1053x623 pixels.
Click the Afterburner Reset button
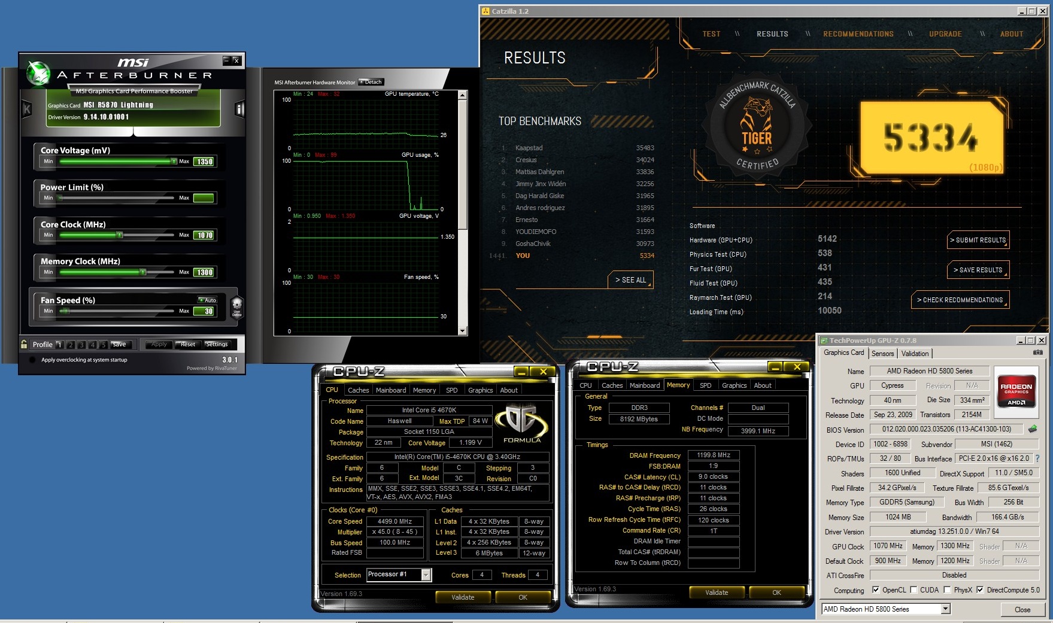[187, 345]
